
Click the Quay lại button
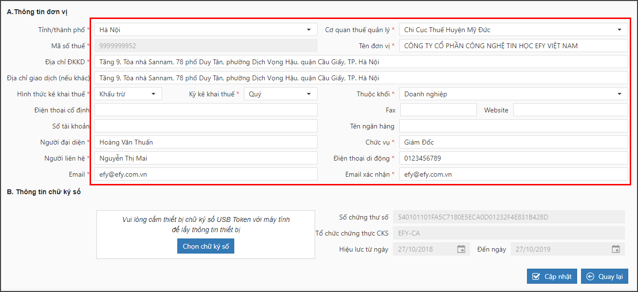click(x=604, y=276)
